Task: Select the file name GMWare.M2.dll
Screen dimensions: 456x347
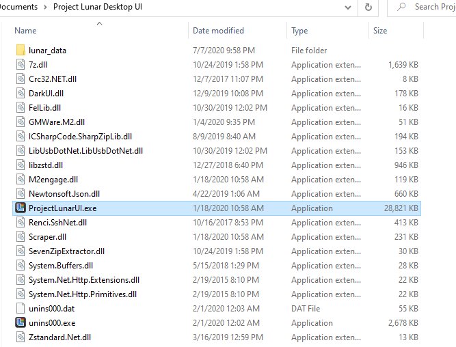Action: (57, 122)
